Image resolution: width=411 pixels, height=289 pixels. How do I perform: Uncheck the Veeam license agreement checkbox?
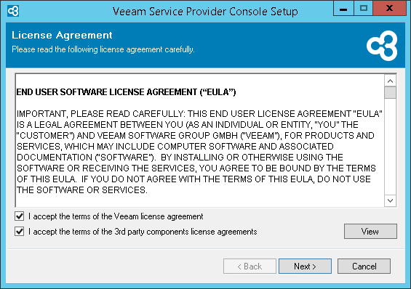[x=20, y=216]
